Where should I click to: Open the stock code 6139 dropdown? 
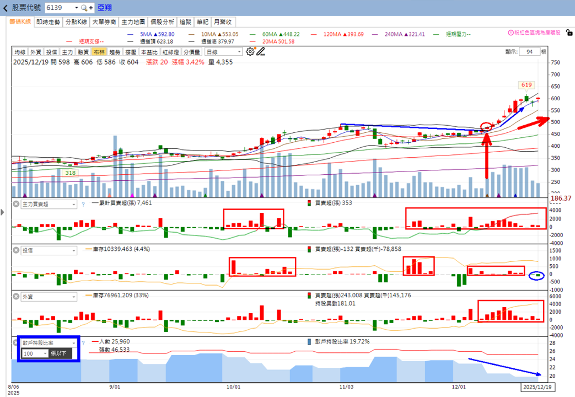click(x=76, y=8)
